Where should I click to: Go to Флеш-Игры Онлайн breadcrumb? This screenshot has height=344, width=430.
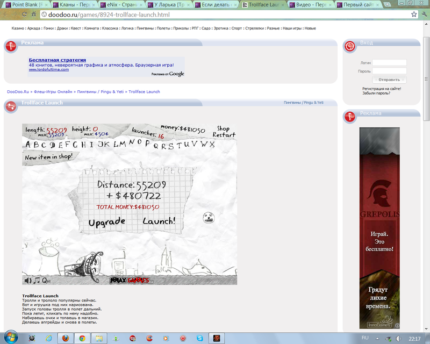click(53, 91)
